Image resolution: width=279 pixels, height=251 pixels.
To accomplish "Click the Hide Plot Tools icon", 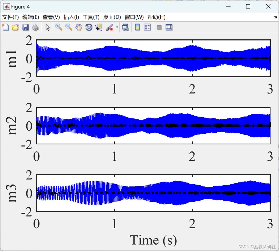I will (159, 27).
